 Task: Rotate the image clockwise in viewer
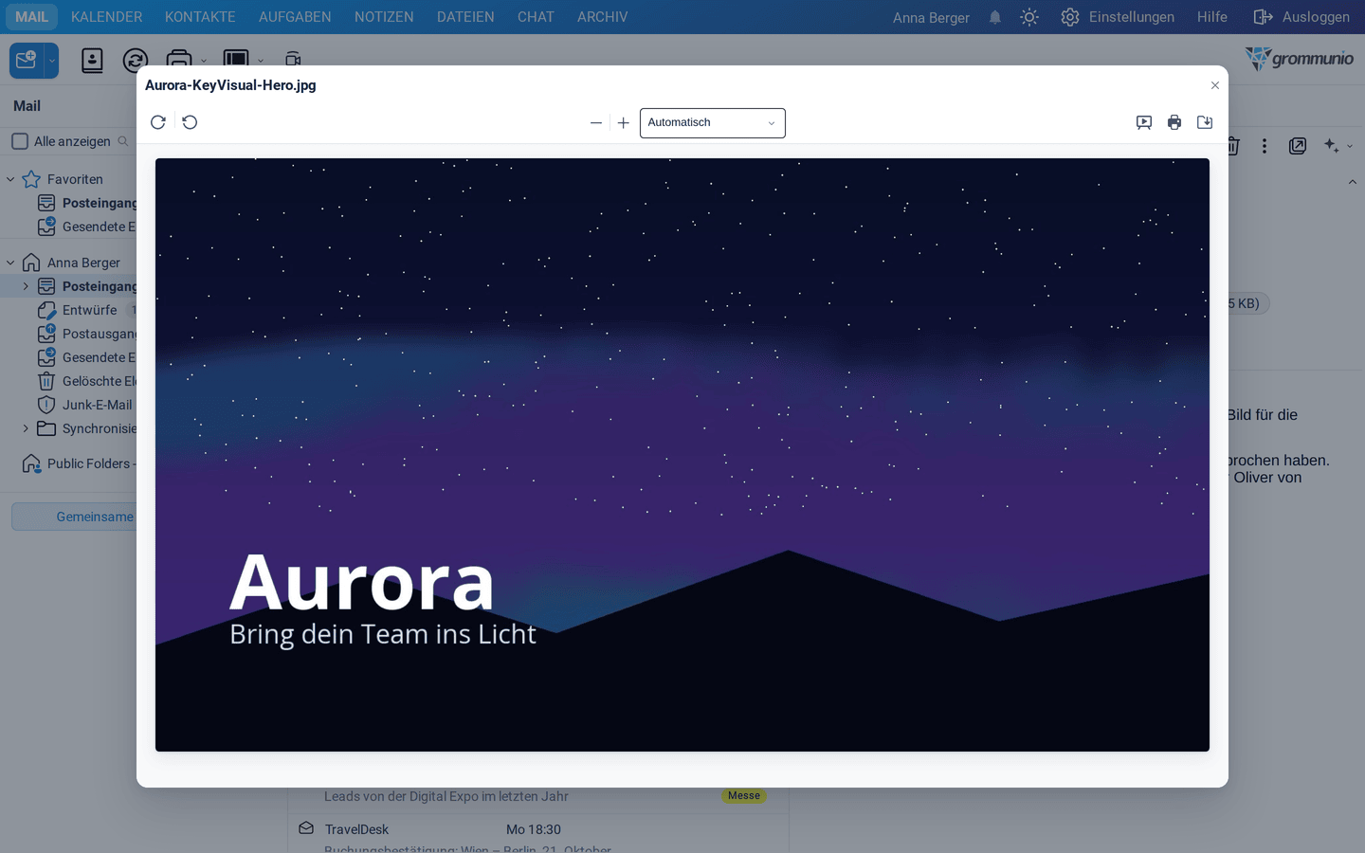tap(158, 122)
